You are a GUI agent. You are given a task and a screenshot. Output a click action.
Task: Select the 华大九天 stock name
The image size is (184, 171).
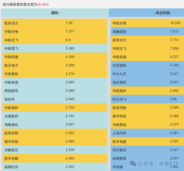(119, 74)
